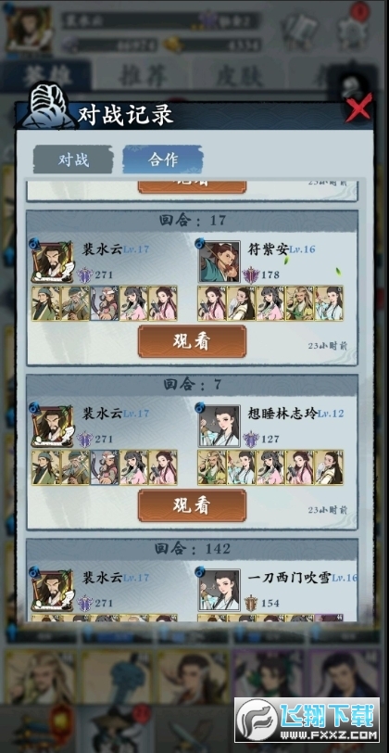Click purple rank badge beside 127
The width and height of the screenshot is (389, 753).
pos(250,439)
